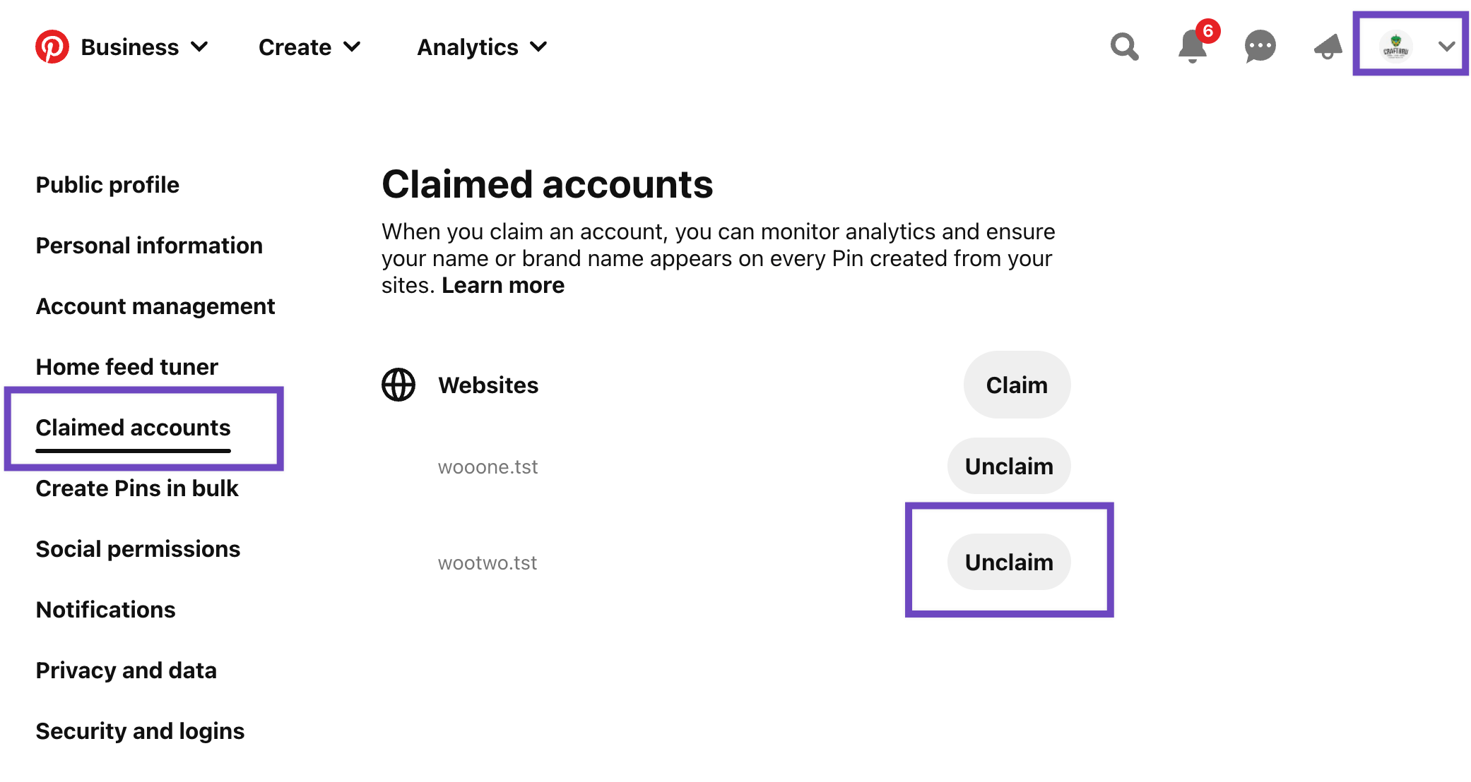View the notification count badge

(x=1209, y=31)
